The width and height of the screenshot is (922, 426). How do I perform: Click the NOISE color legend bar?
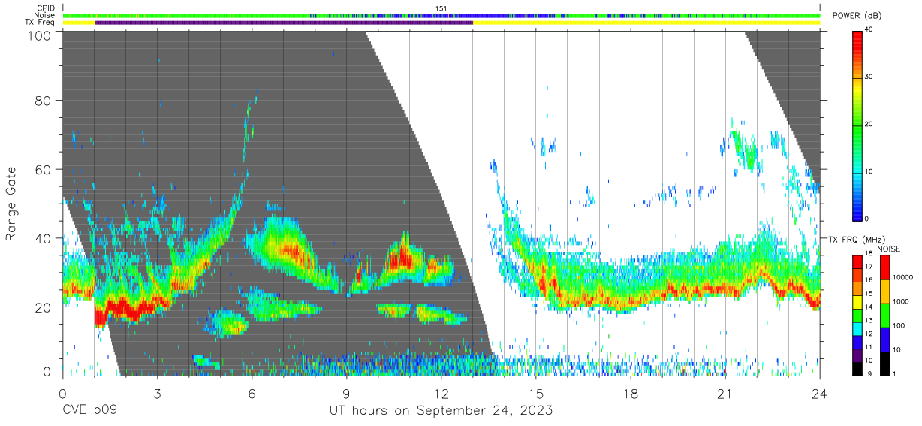point(884,314)
